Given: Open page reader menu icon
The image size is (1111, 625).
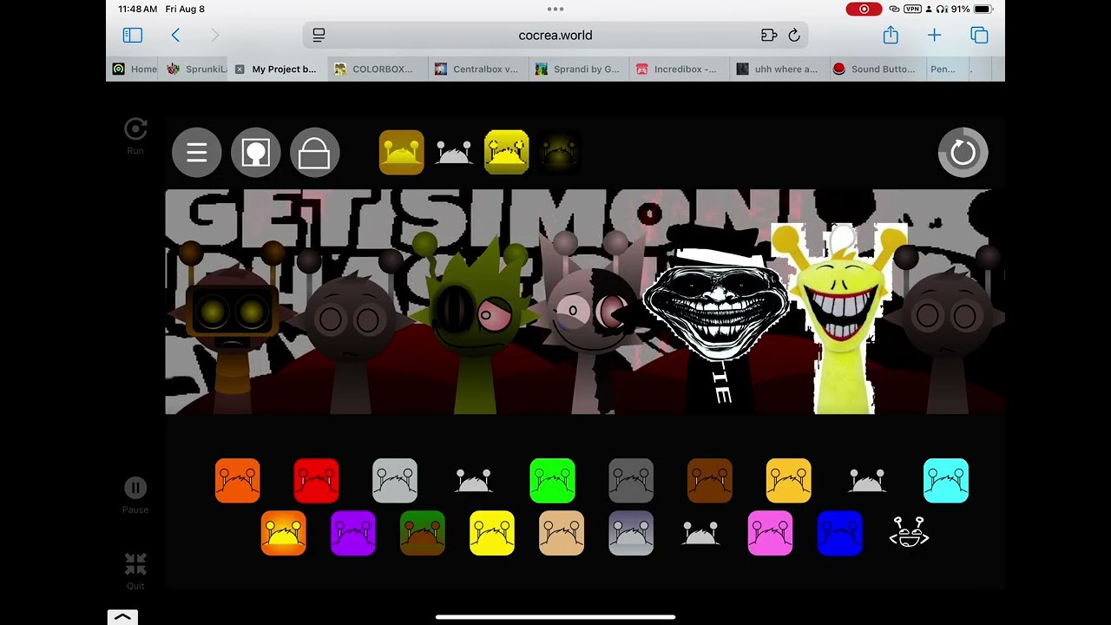Looking at the screenshot, I should tap(319, 35).
